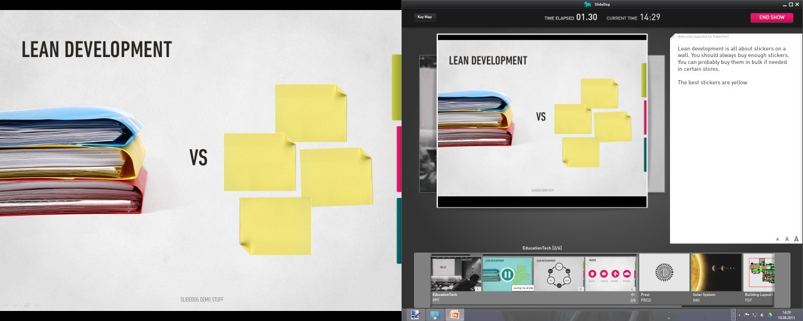Image resolution: width=803 pixels, height=321 pixels.
Task: Click the 'EducationTech' label under the thumbnails
Action: tap(445, 295)
